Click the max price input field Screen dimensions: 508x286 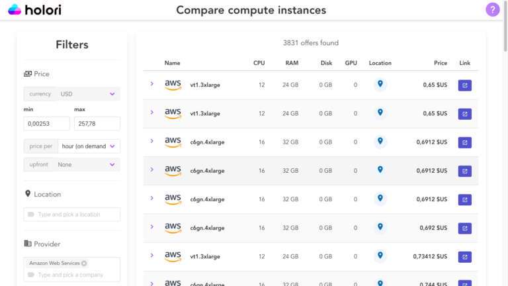97,124
